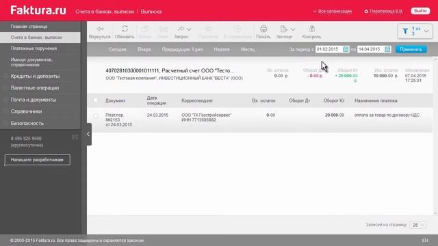This screenshot has width=438, height=246.
Task: Click Напишите разработчикам button
Action: 38,160
